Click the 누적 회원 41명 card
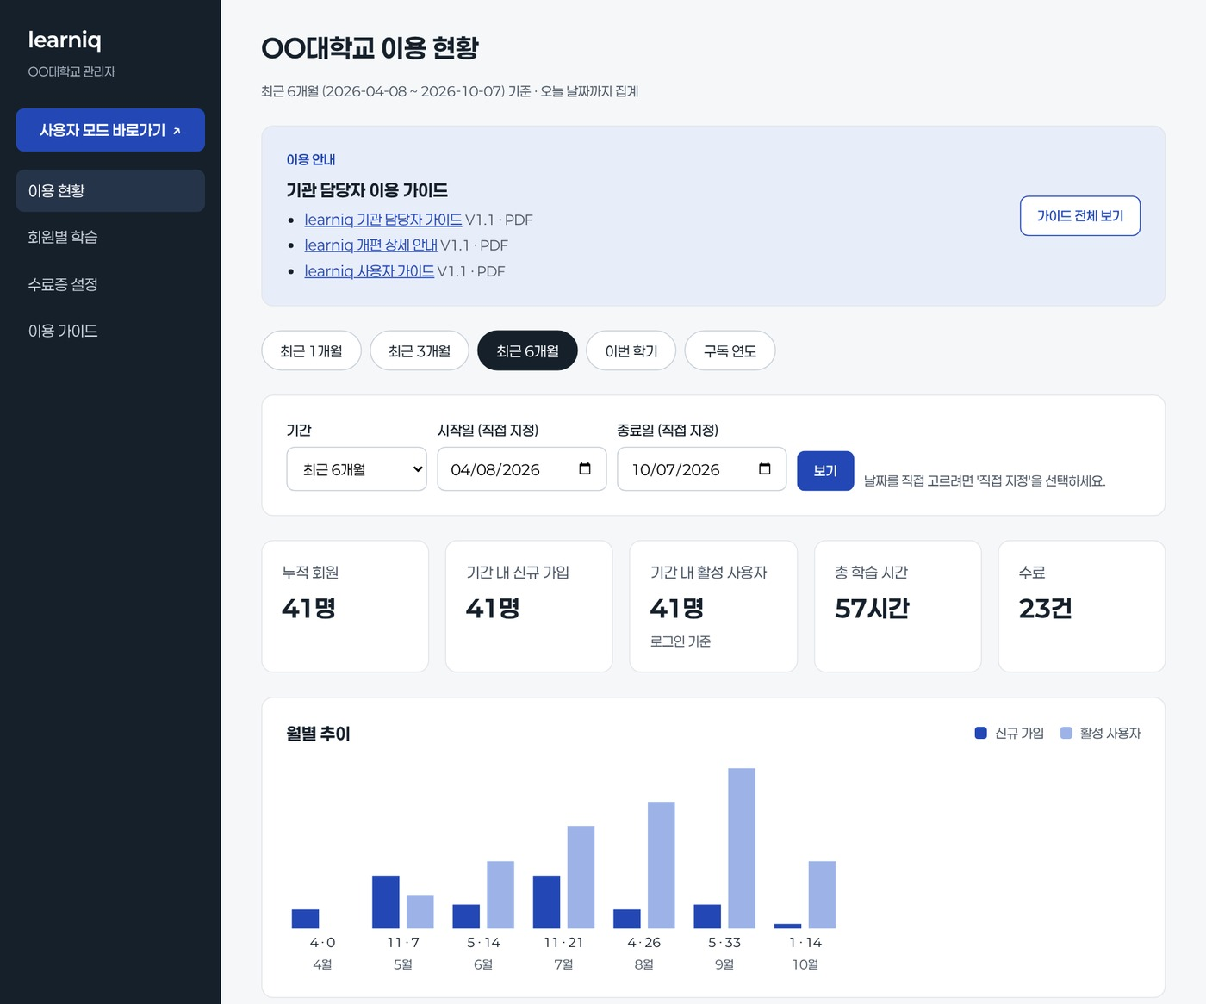This screenshot has height=1004, width=1206. 345,606
